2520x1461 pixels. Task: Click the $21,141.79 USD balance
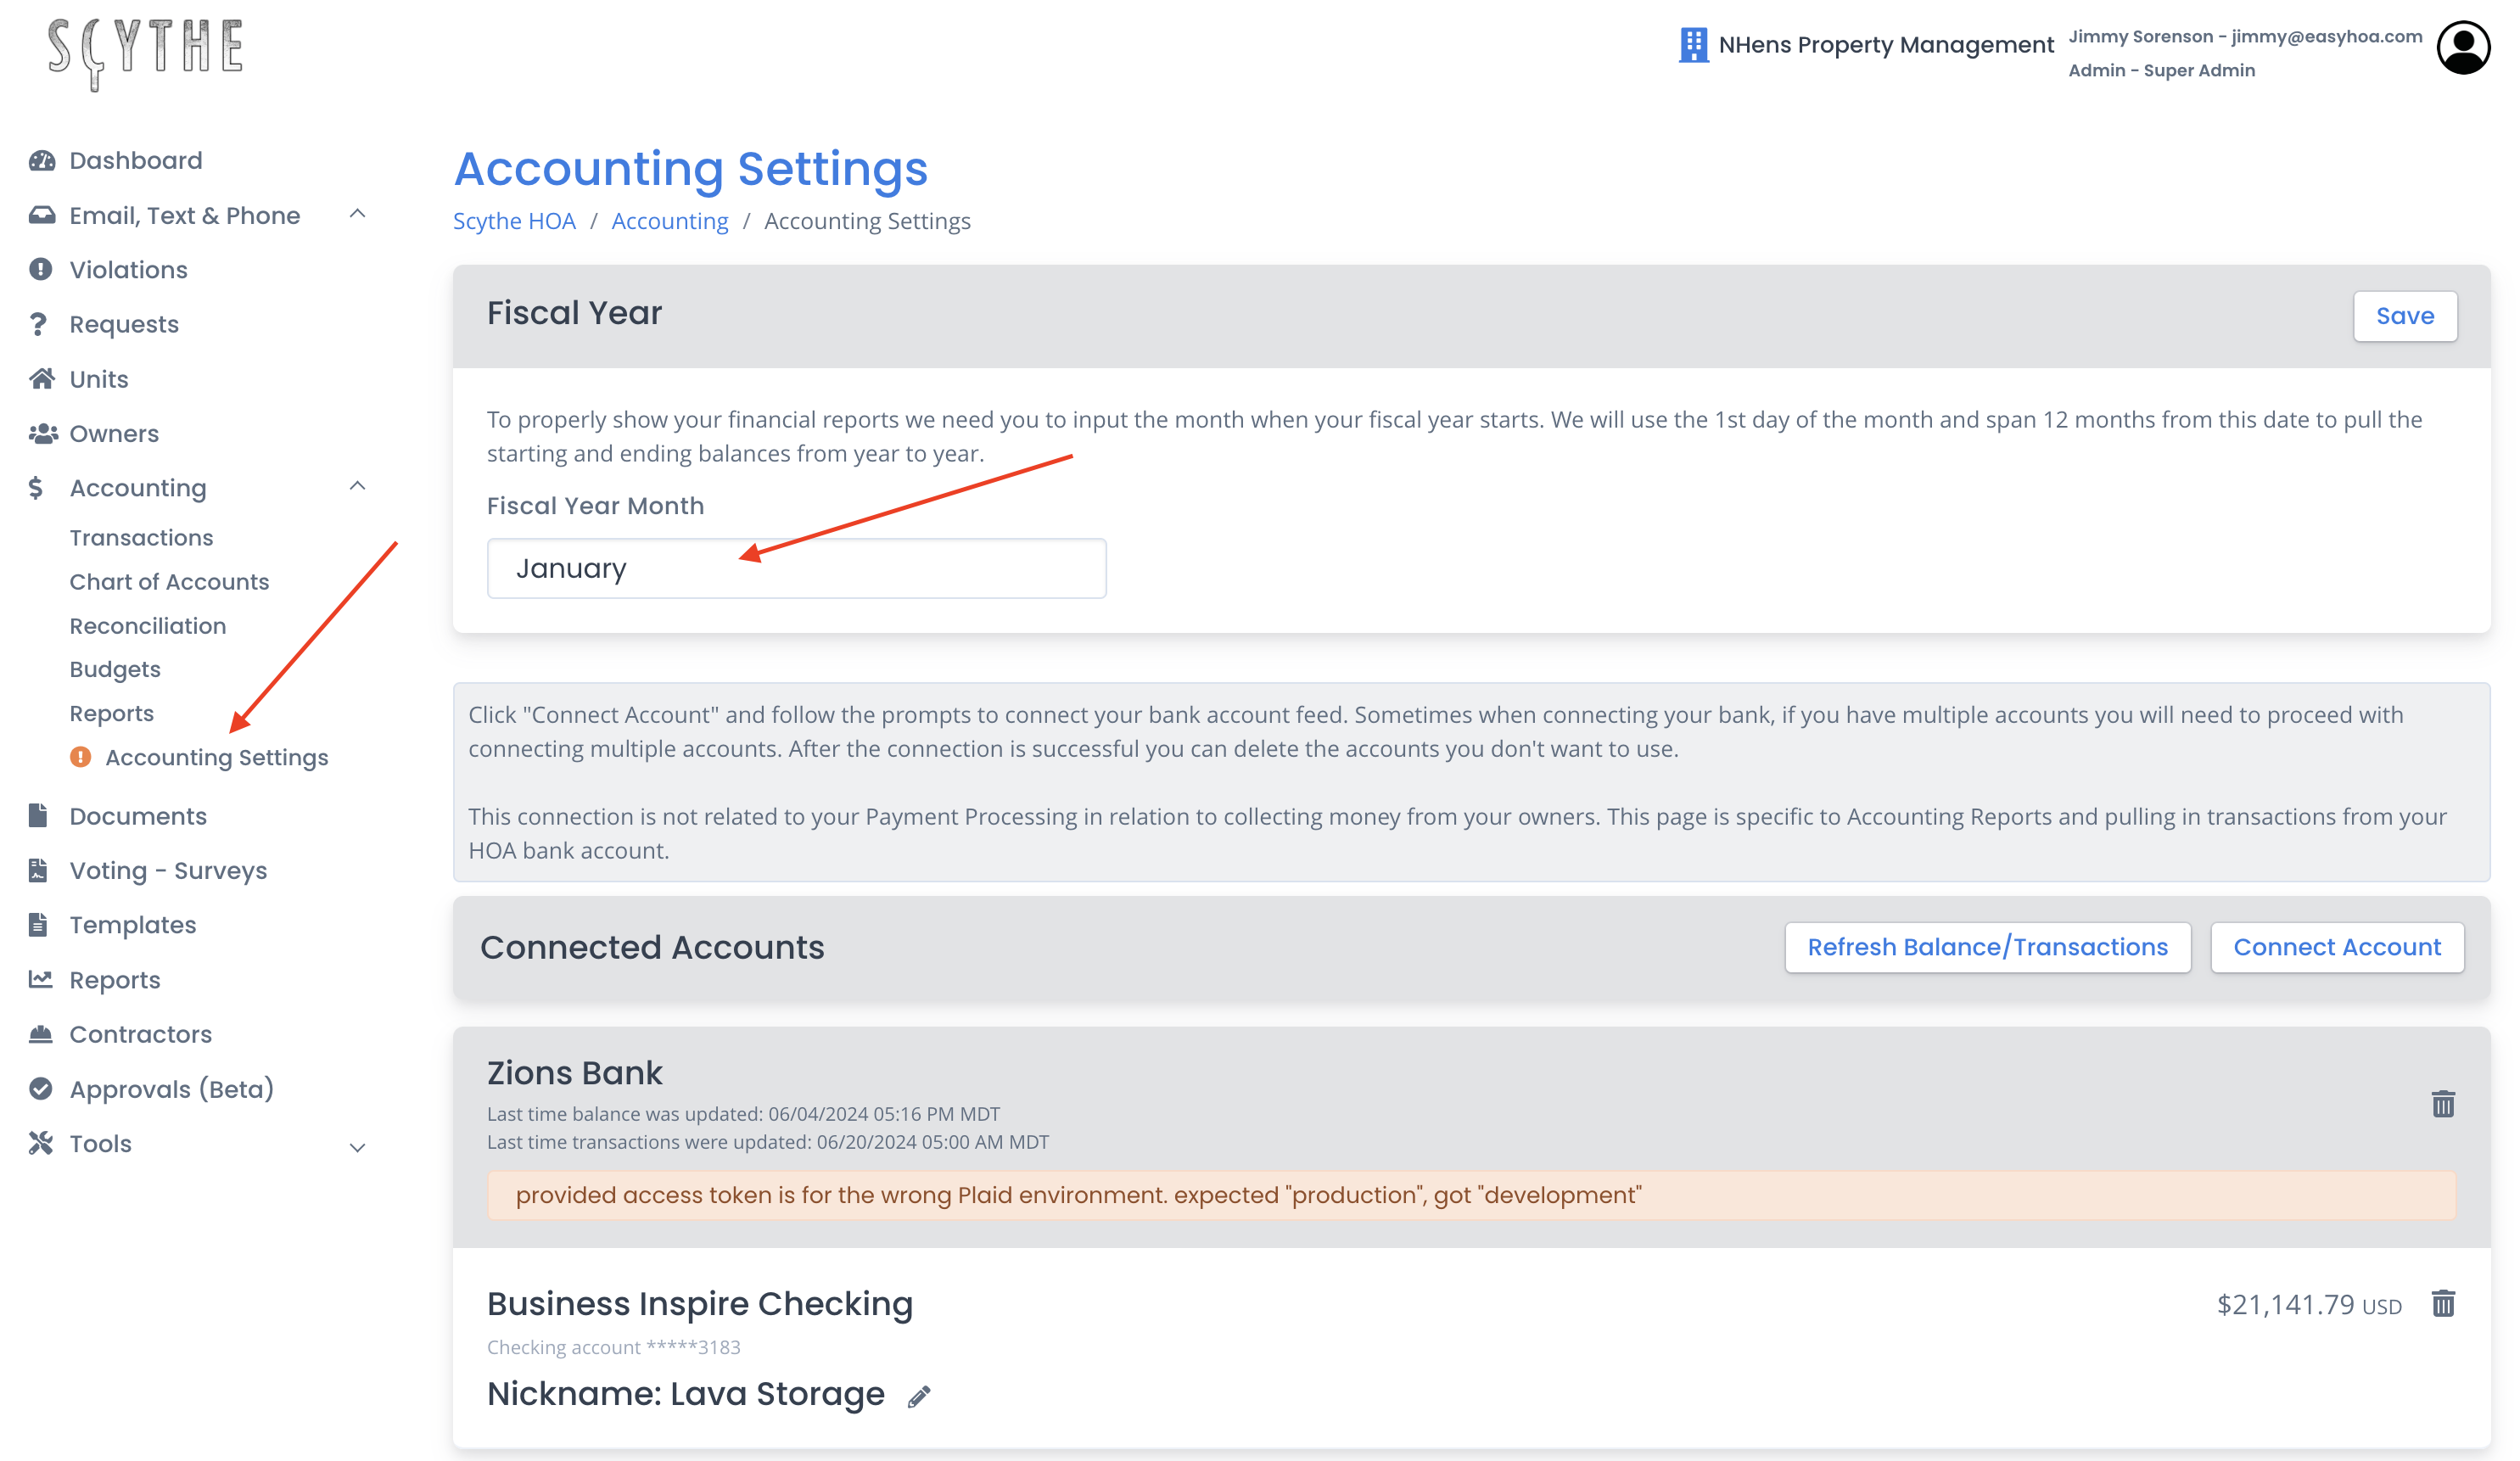tap(2309, 1304)
